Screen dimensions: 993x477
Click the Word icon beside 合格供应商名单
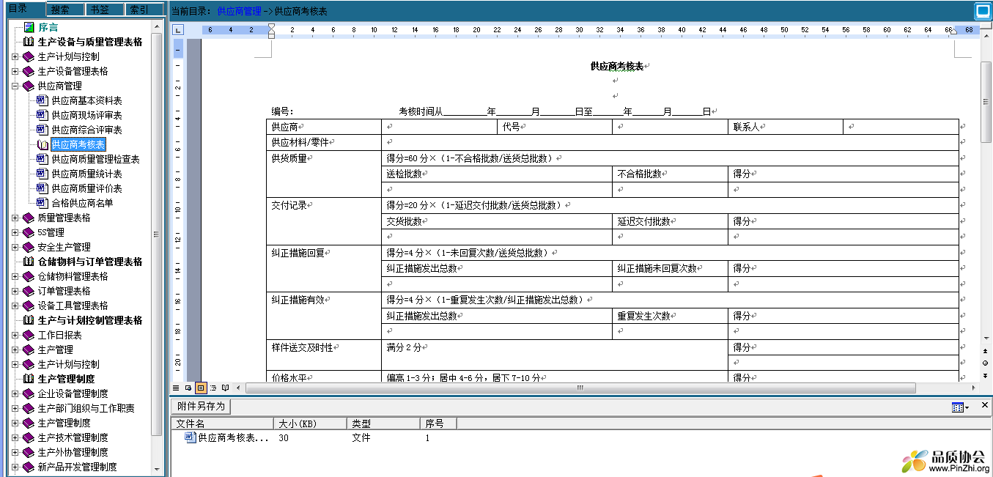(42, 203)
